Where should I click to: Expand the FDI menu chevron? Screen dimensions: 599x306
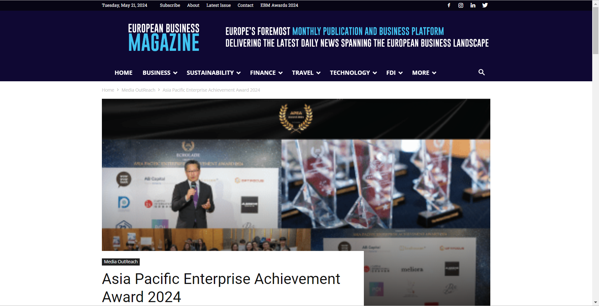tap(401, 73)
